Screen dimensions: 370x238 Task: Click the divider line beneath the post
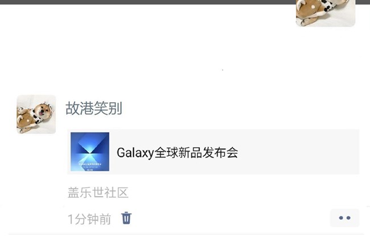point(186,234)
